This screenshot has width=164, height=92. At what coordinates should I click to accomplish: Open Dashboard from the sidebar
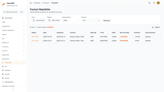[13, 18]
